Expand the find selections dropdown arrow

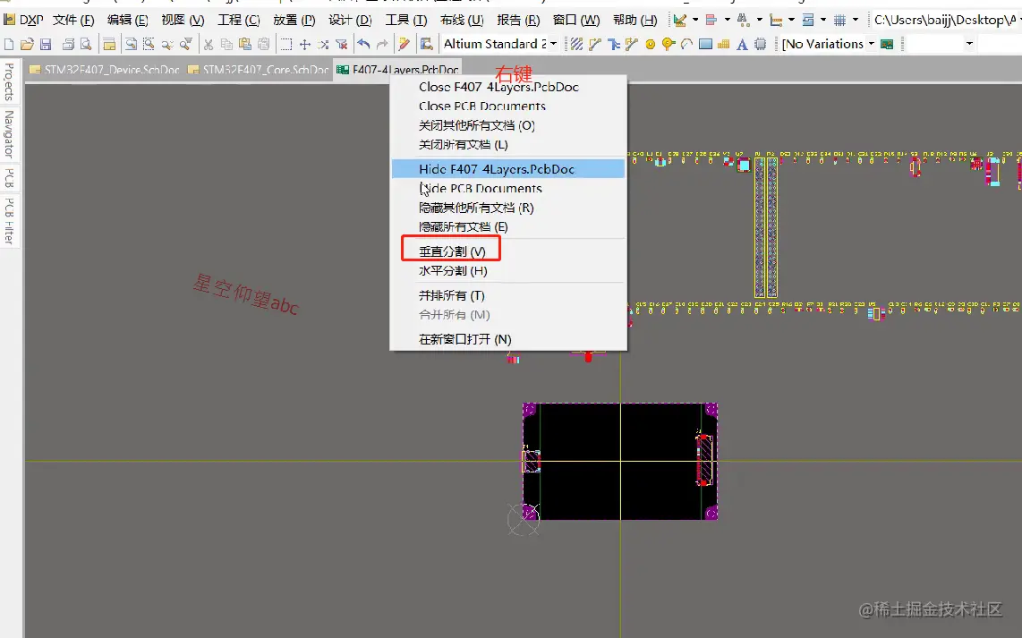tap(759, 21)
